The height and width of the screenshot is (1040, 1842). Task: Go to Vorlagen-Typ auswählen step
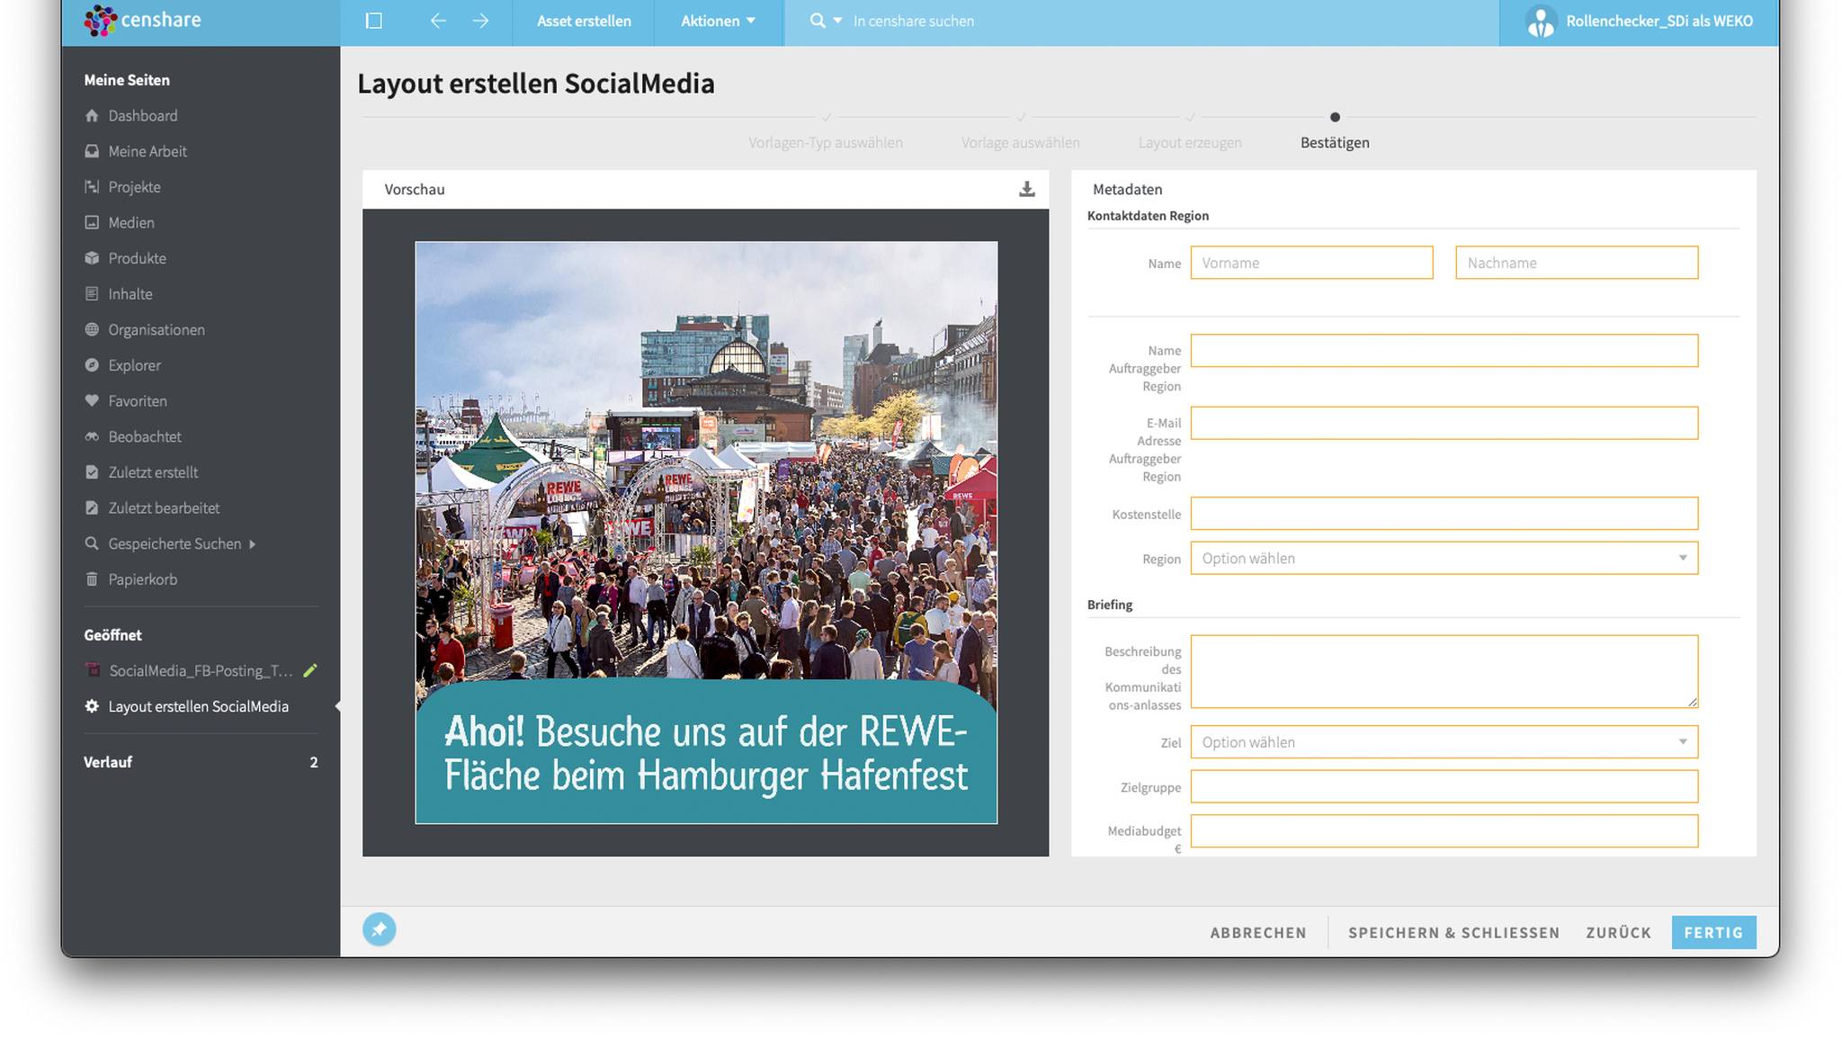tap(826, 142)
